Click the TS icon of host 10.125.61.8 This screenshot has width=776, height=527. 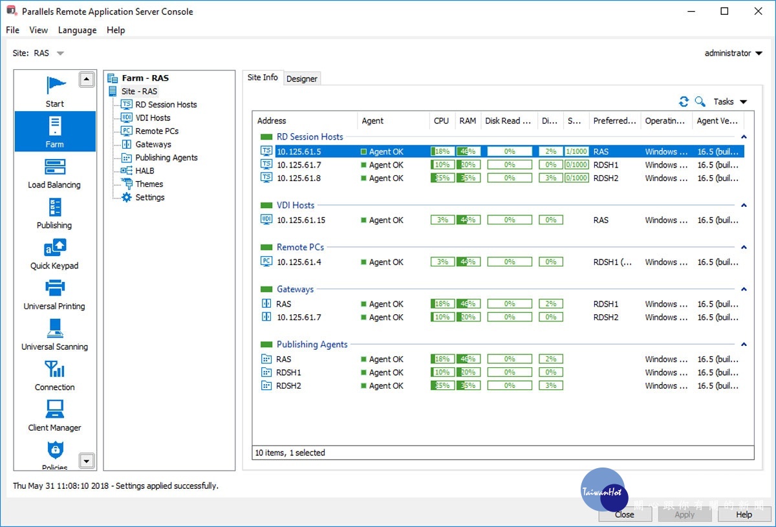tap(266, 178)
